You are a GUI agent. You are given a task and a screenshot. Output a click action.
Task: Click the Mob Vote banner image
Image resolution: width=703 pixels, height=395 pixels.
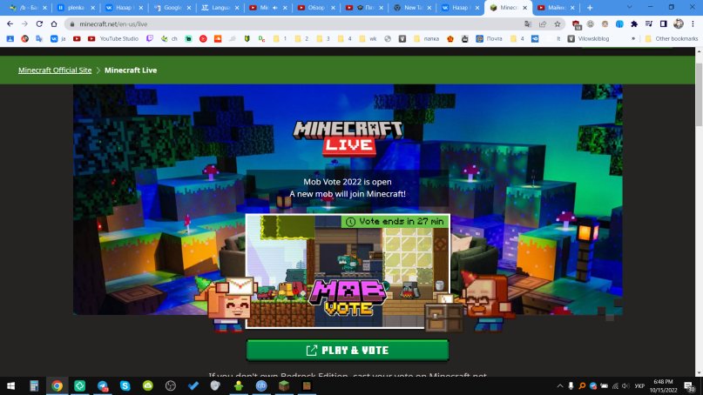348,271
